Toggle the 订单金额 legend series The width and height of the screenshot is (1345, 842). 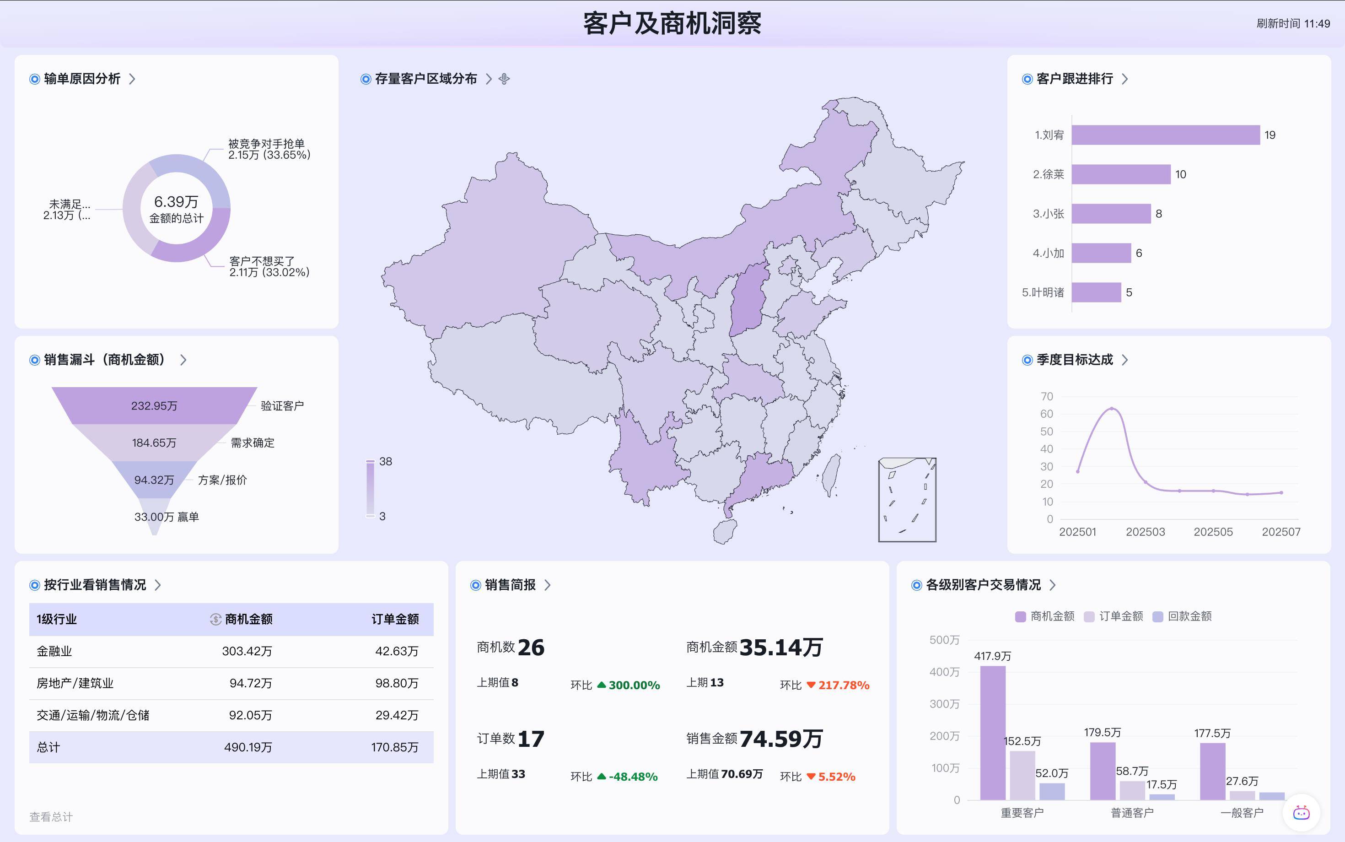pyautogui.click(x=1114, y=616)
